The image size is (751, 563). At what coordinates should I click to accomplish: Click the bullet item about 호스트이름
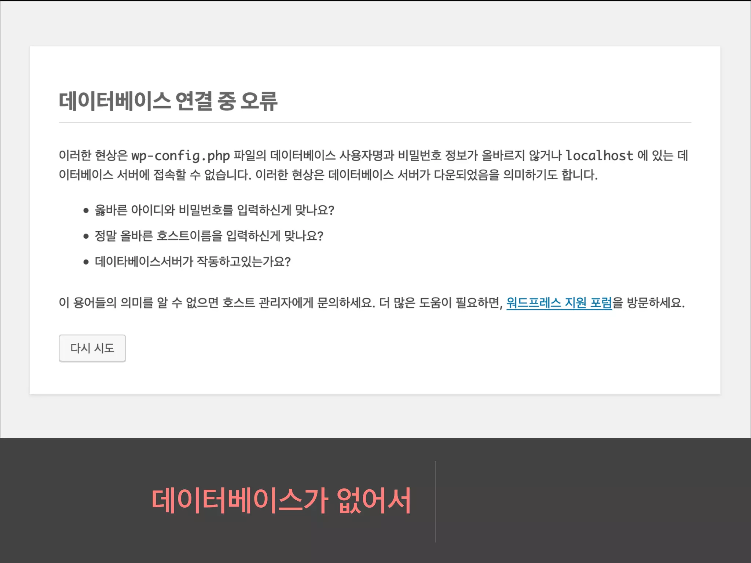tap(209, 236)
